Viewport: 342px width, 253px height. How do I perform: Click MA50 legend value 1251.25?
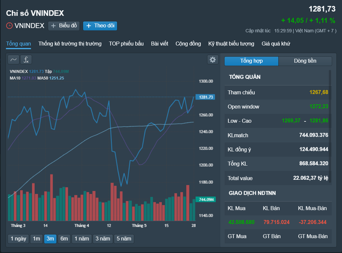coord(56,78)
